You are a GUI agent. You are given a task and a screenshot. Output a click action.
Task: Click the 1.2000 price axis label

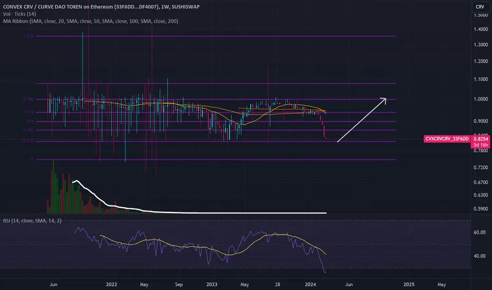click(x=481, y=61)
